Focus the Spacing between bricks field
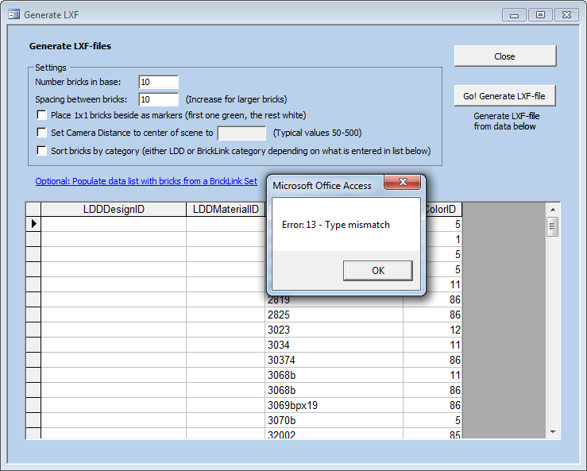This screenshot has height=471, width=587. tap(158, 99)
